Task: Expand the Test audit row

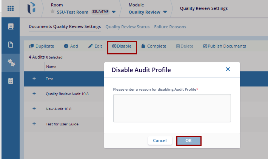Action: (34, 79)
